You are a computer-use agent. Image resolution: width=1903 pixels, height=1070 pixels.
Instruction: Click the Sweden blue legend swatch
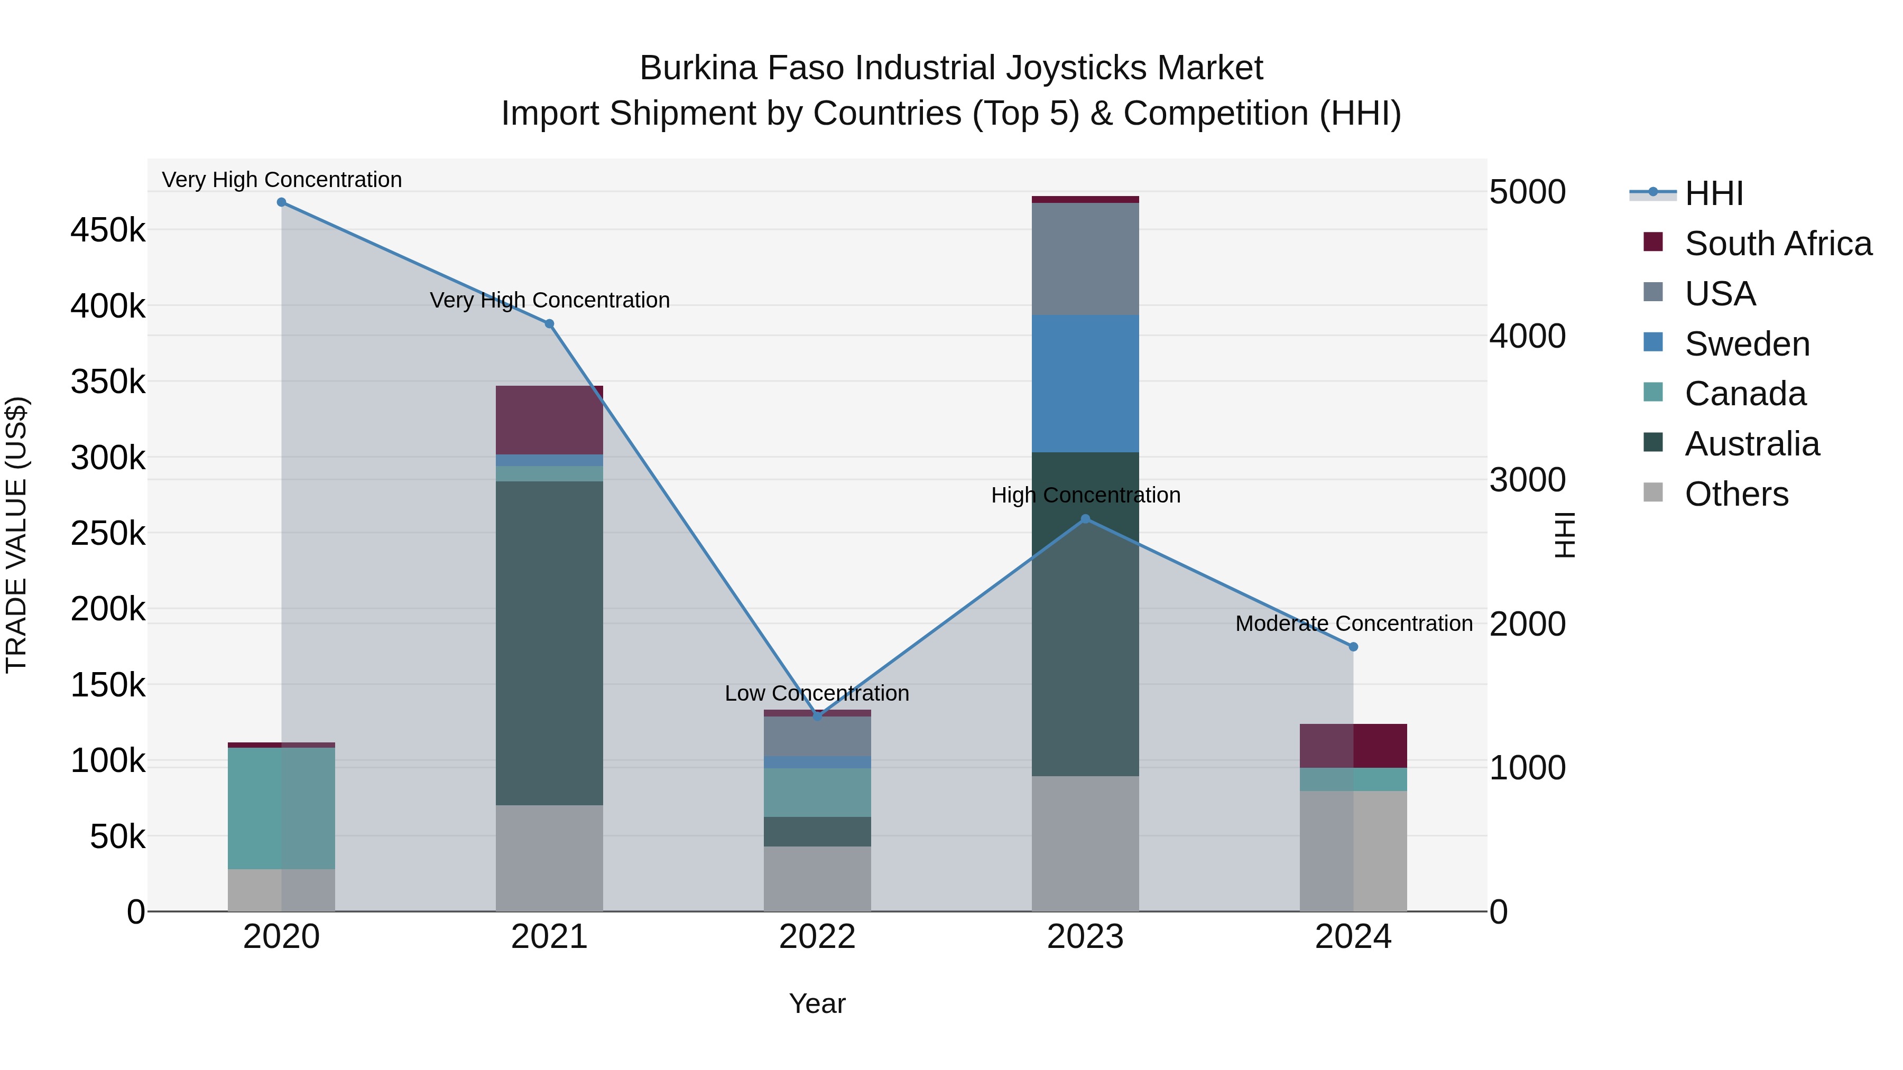(1653, 342)
